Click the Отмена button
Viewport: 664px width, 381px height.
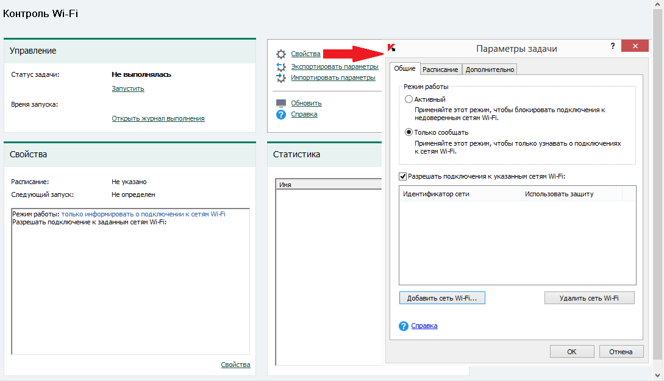(x=621, y=352)
